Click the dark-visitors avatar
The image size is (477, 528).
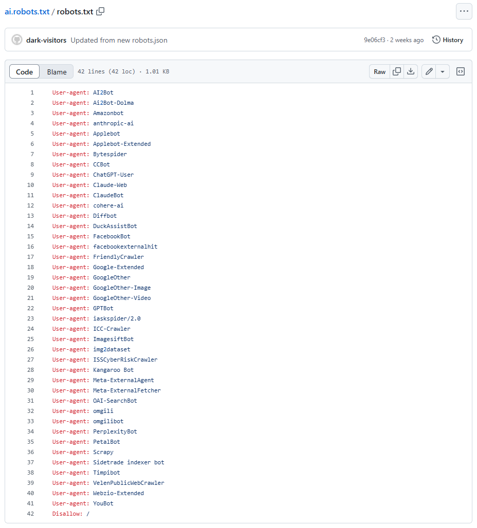tap(17, 40)
